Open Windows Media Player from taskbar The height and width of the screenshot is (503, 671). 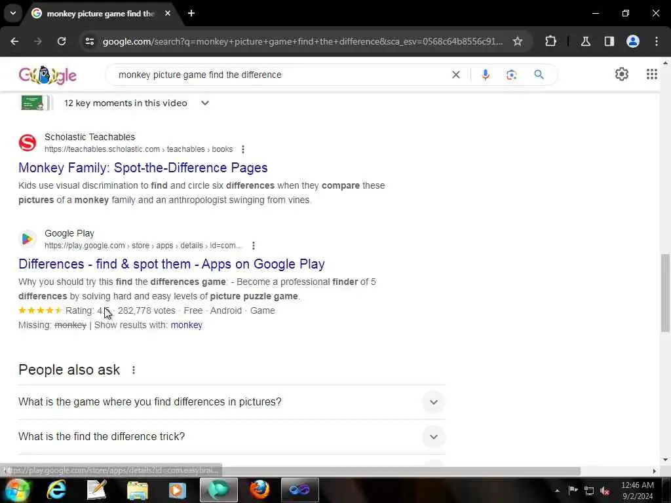[177, 490]
